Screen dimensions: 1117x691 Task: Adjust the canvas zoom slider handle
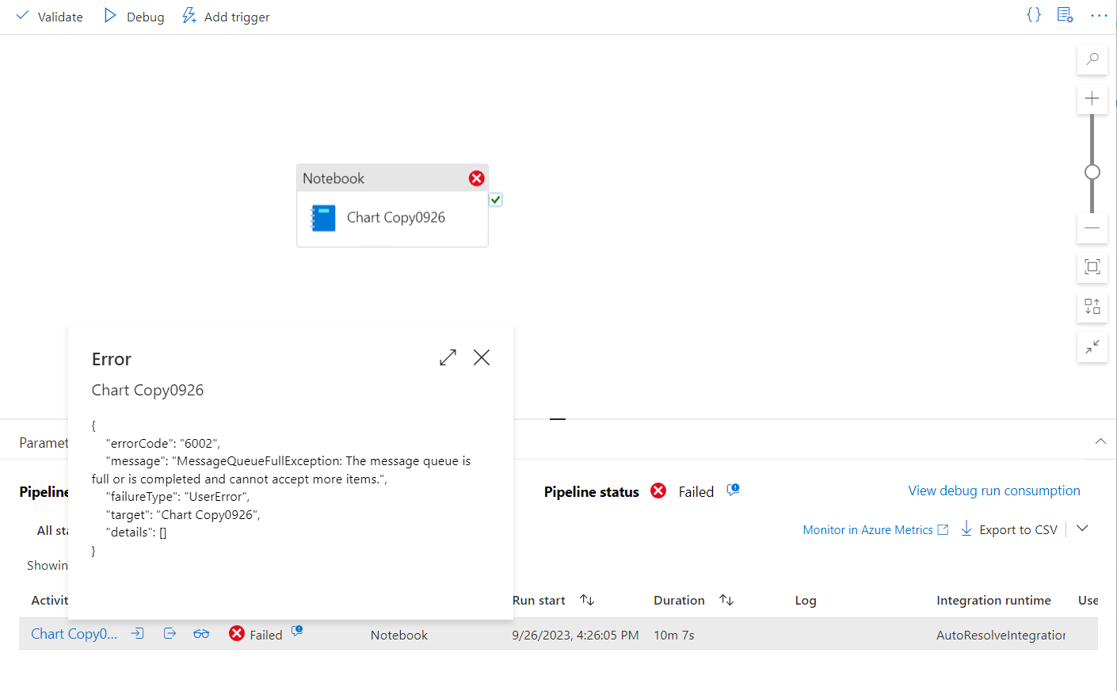[x=1092, y=171]
